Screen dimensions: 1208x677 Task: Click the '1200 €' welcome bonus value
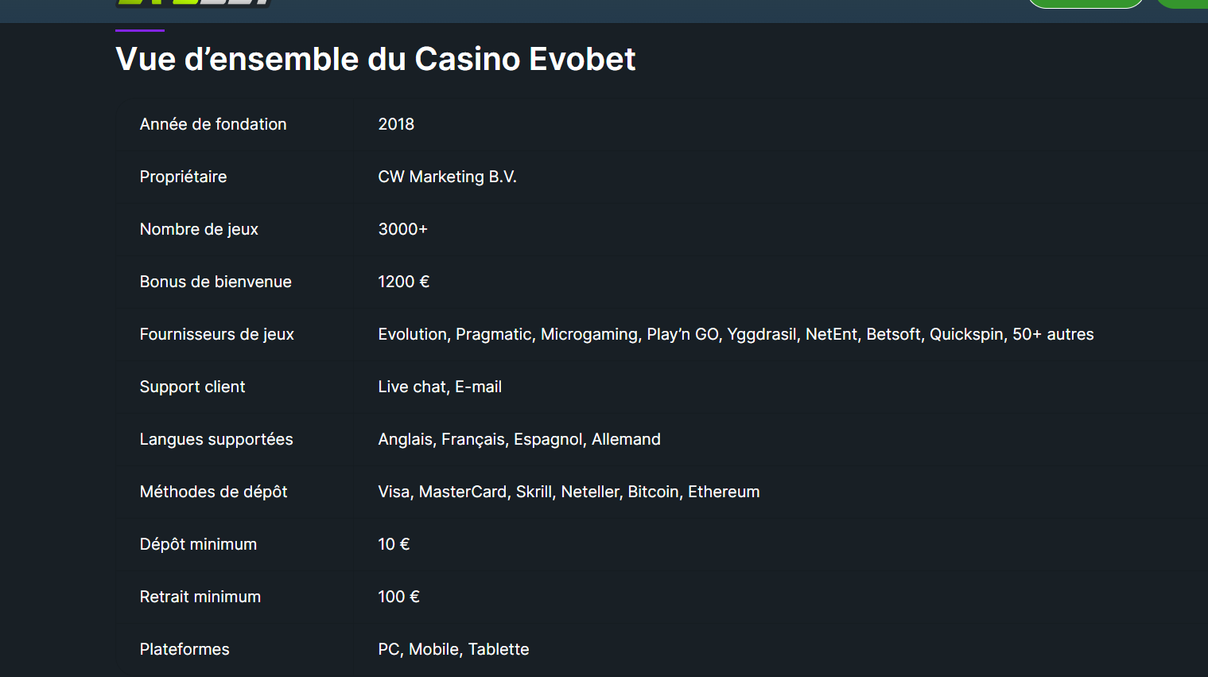(x=403, y=282)
